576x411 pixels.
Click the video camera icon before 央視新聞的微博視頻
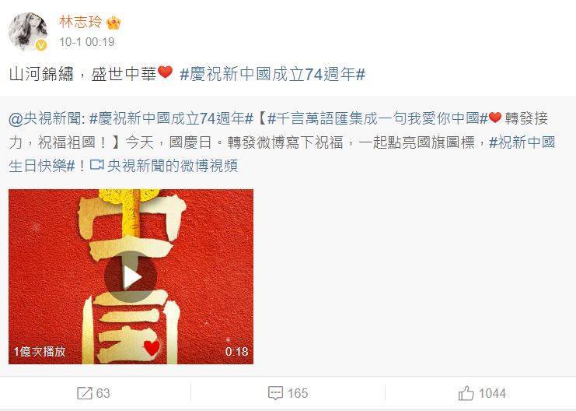(97, 164)
